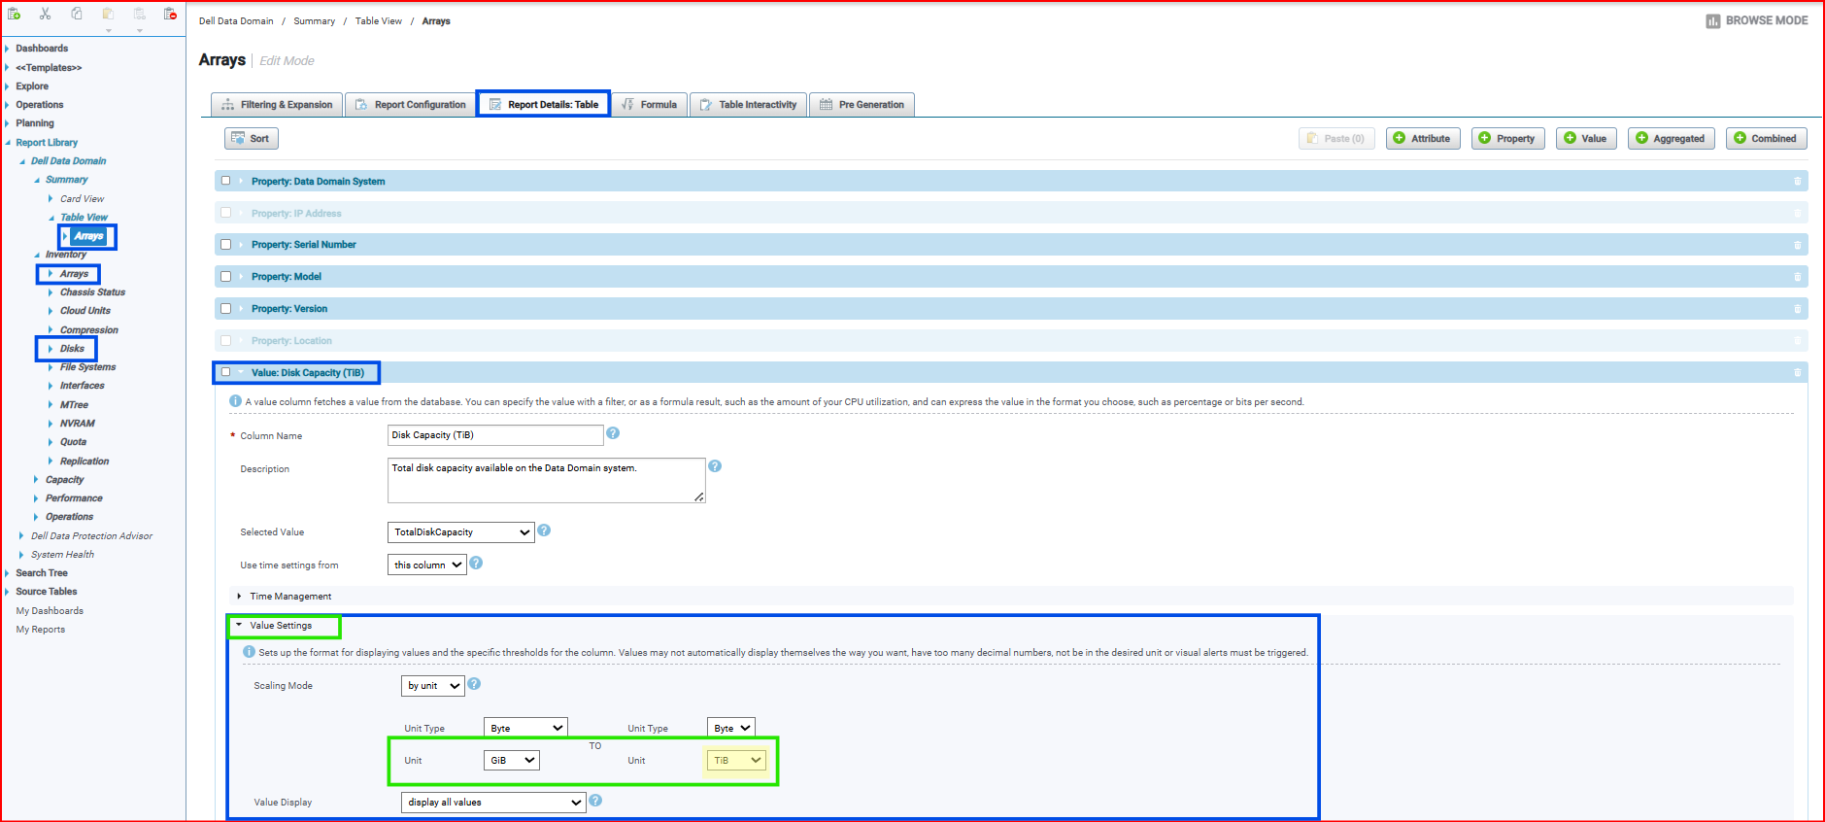Select Arrays under Inventory in tree
The height and width of the screenshot is (822, 1825).
coord(74,274)
